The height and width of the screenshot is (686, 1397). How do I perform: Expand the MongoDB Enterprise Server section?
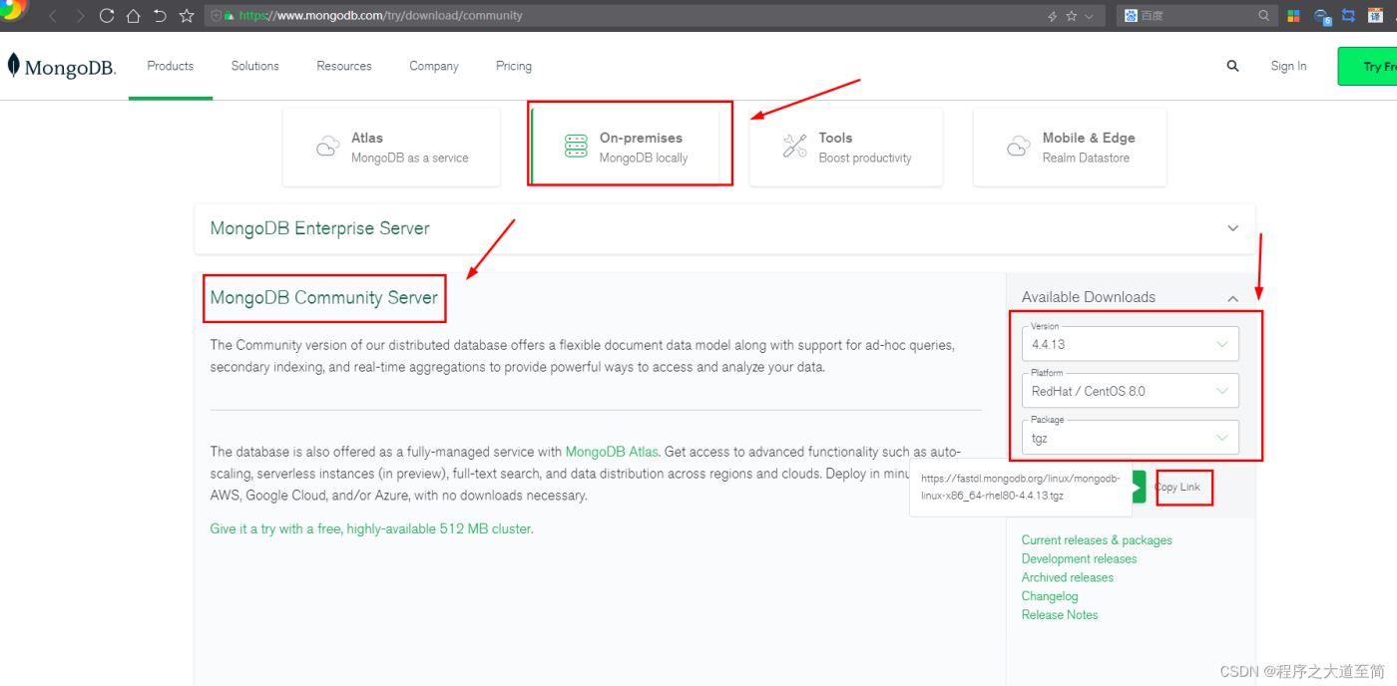[x=1232, y=228]
